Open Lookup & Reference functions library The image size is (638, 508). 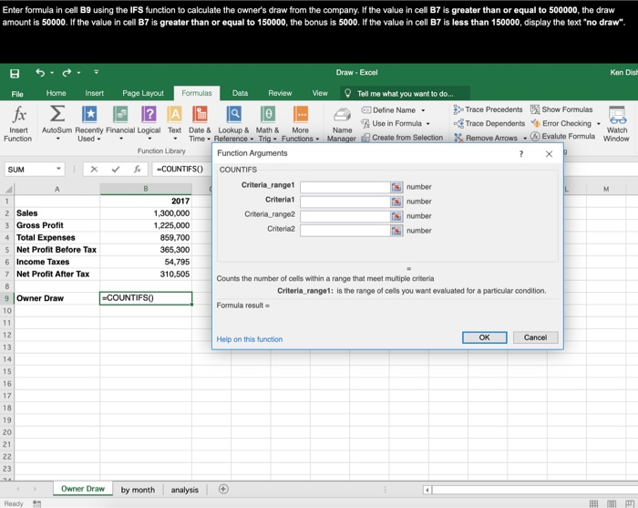tap(233, 123)
